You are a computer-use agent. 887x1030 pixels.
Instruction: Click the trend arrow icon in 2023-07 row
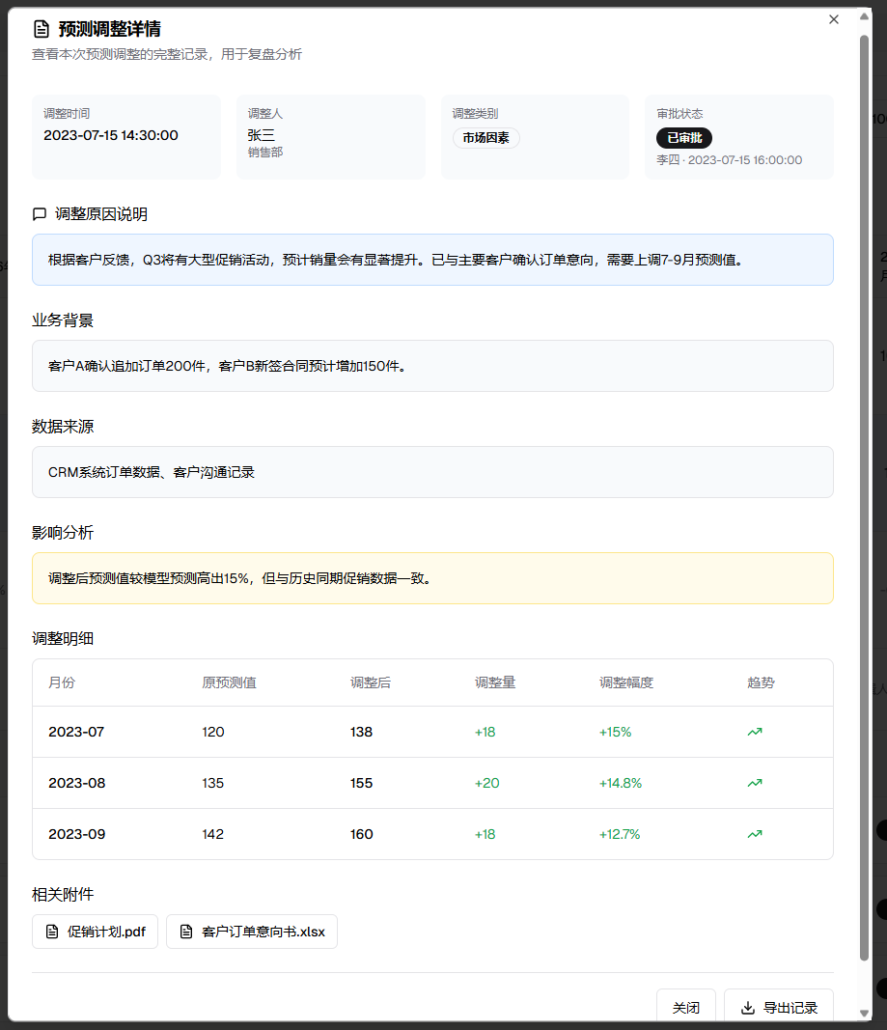pos(755,732)
